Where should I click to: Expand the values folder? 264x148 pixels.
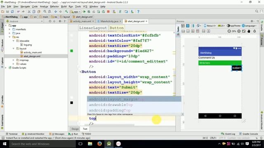[14, 64]
